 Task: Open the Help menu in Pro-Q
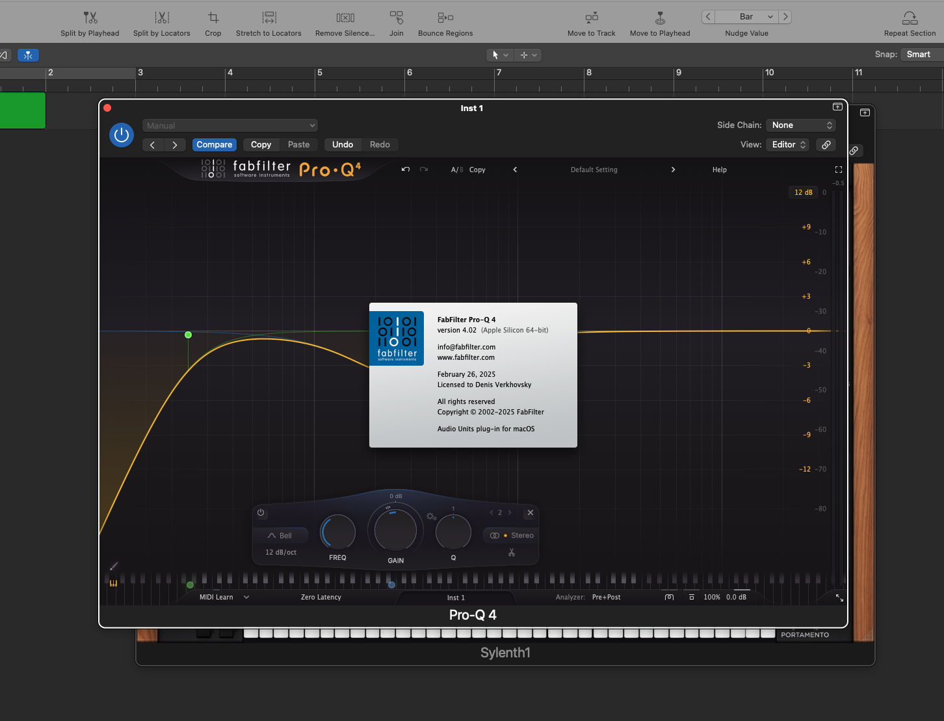click(x=719, y=170)
